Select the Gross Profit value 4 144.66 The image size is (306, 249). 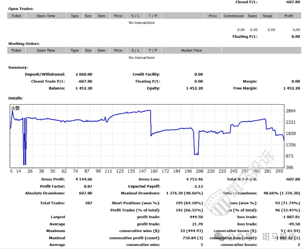84,179
